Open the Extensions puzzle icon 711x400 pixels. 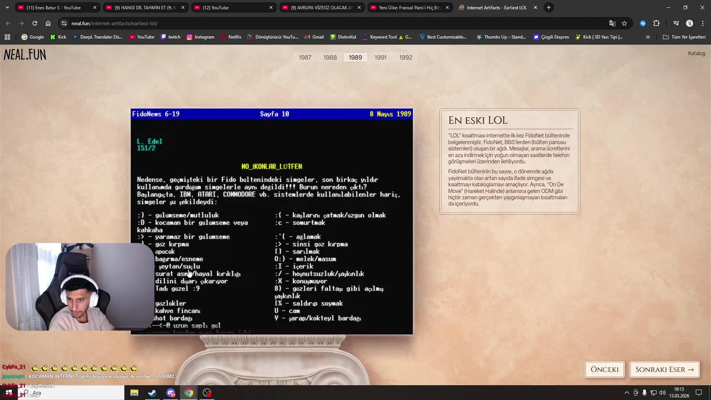click(656, 23)
